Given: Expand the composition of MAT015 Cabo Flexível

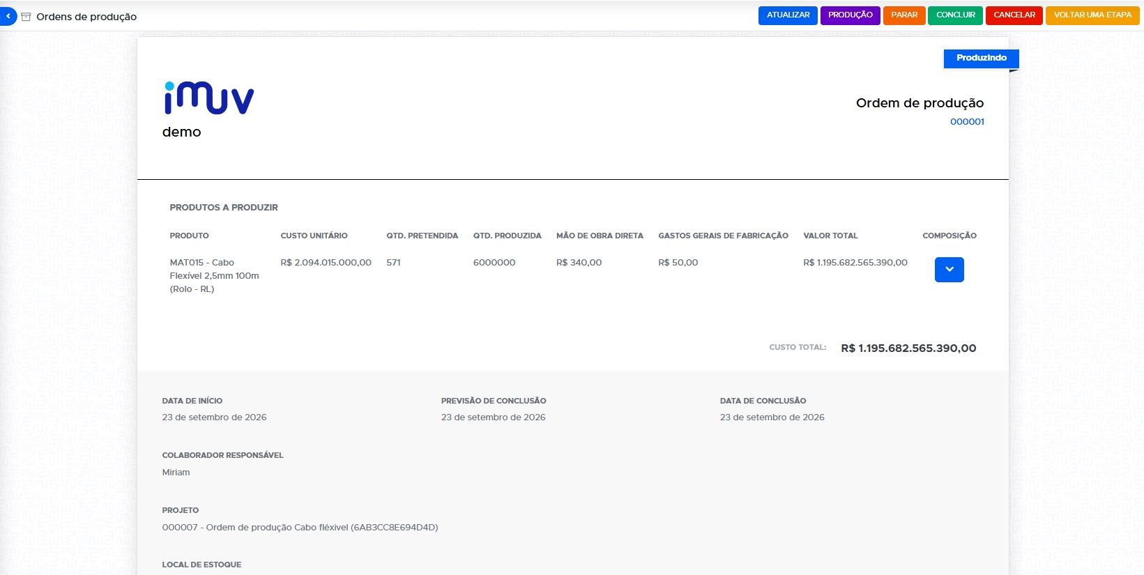Looking at the screenshot, I should pos(949,270).
